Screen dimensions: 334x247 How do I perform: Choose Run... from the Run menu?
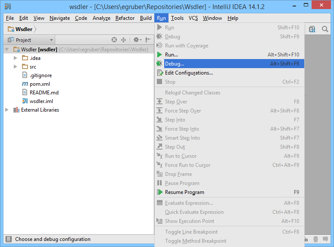(230, 55)
